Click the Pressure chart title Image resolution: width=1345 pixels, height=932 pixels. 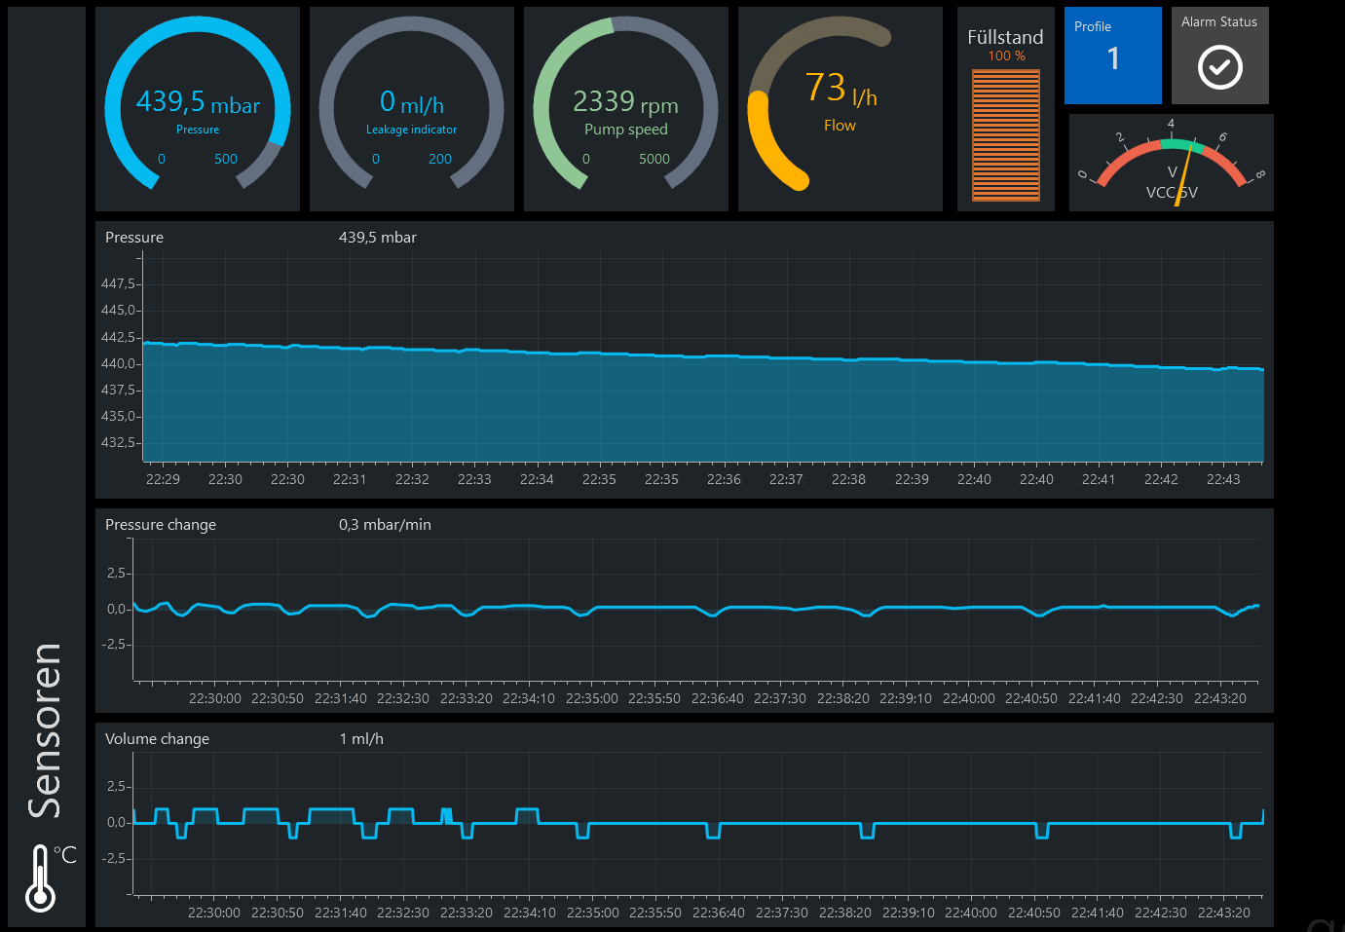pyautogui.click(x=134, y=238)
